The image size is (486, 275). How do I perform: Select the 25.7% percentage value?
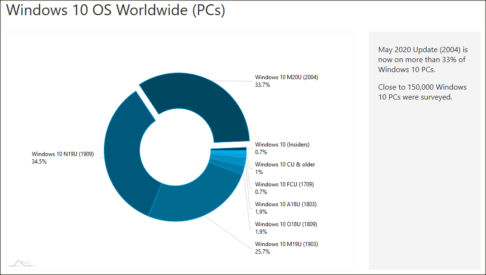pyautogui.click(x=263, y=252)
